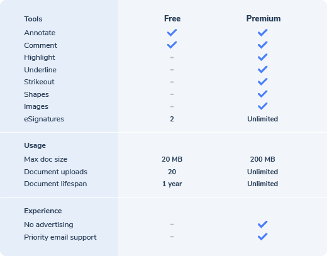Click the 200 MB Premium doc size value
Screen dimensions: 327x256
pyautogui.click(x=262, y=159)
